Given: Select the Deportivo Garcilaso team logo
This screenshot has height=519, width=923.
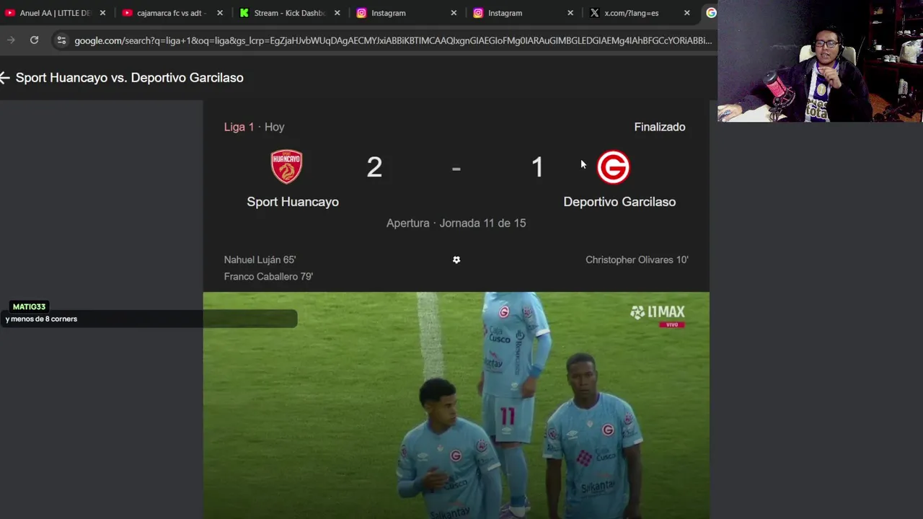Looking at the screenshot, I should tap(614, 167).
